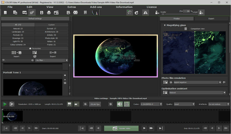
Task: Open the Quality Good dropdown
Action: (184, 104)
